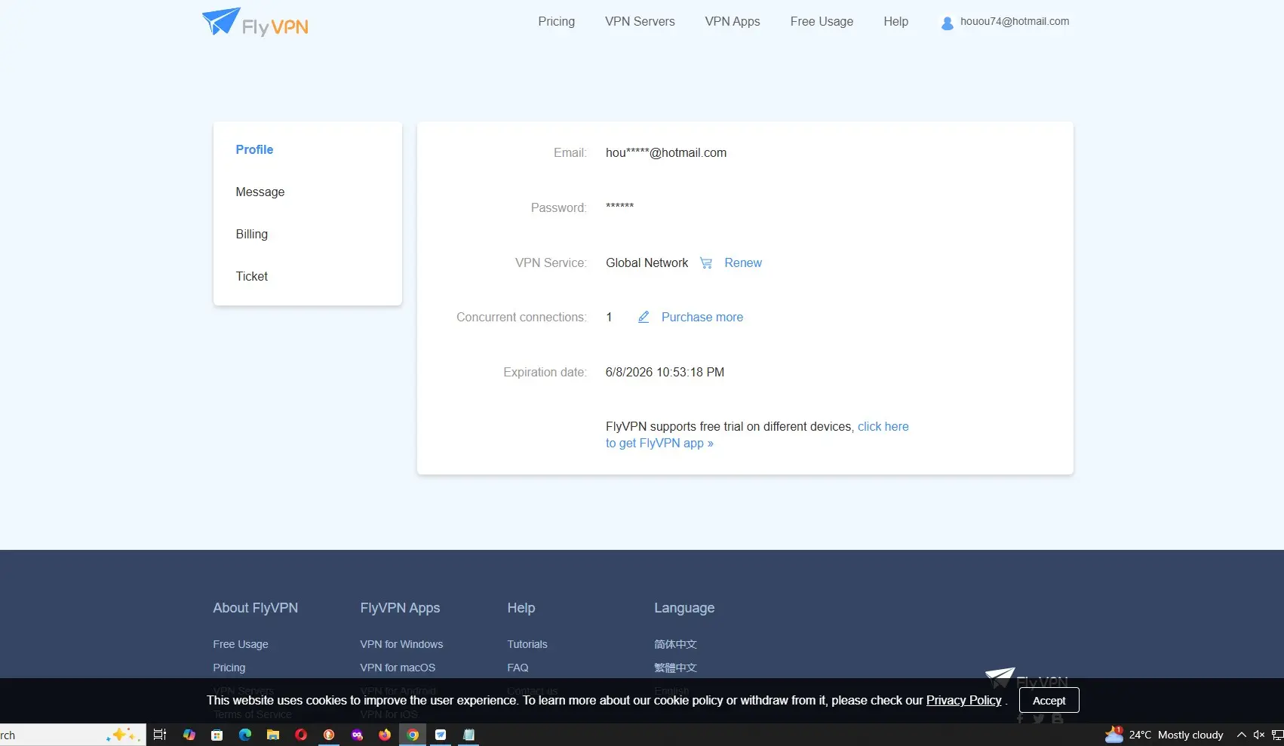1284x746 pixels.
Task: Select the Ticket sidebar tab
Action: click(x=251, y=277)
